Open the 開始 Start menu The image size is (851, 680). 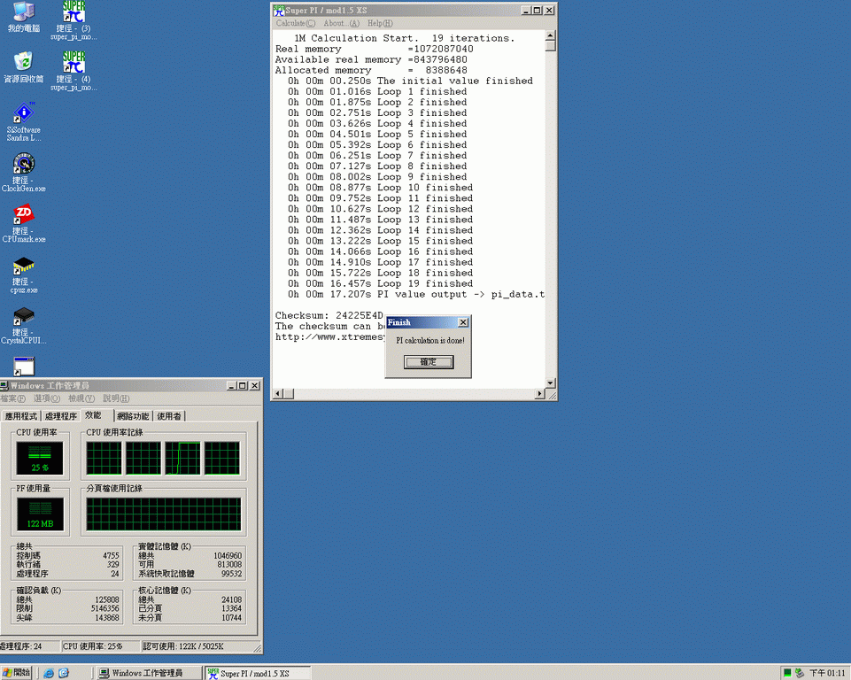(16, 673)
